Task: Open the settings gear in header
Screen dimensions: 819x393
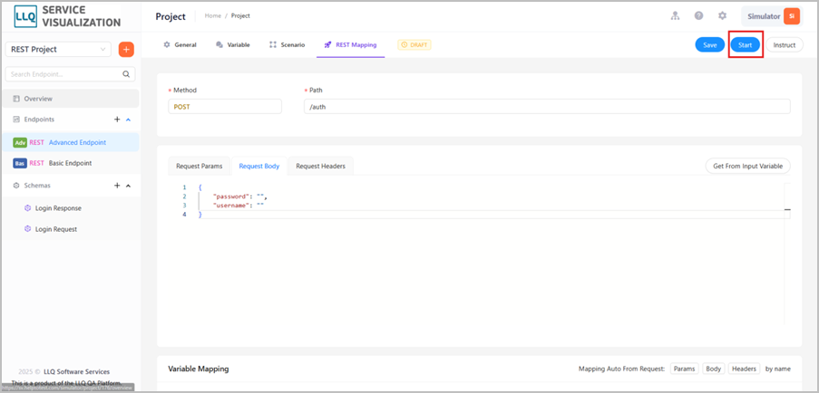Action: (x=722, y=15)
